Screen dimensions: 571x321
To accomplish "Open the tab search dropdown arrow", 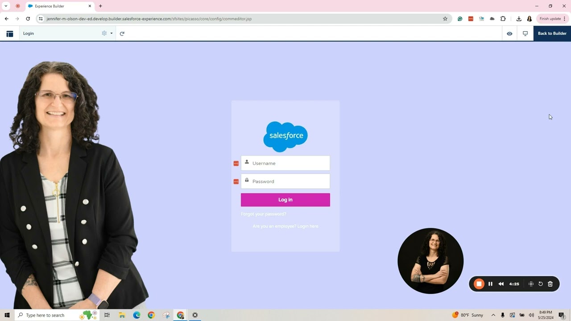I will click(6, 6).
